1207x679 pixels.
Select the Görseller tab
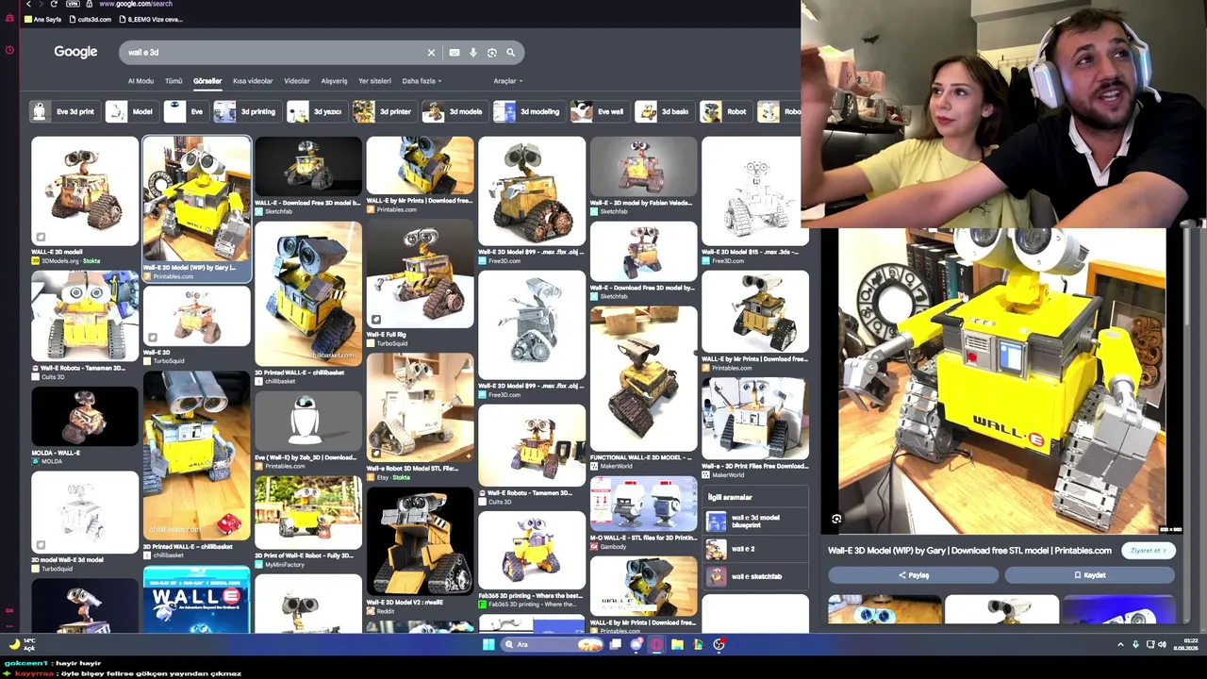pyautogui.click(x=207, y=81)
